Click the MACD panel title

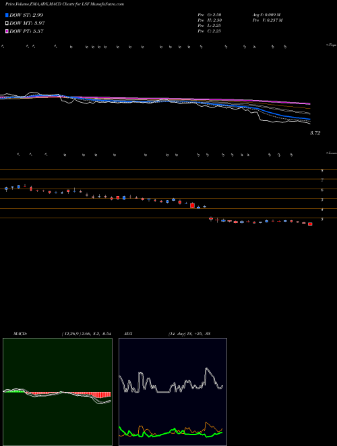(x=20, y=334)
